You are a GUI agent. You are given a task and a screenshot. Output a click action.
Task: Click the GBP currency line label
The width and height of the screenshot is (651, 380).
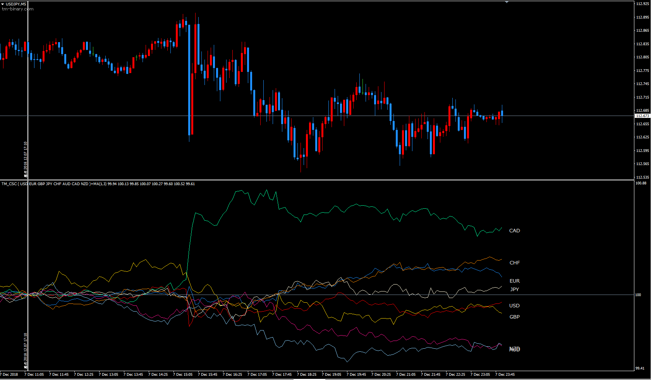(515, 317)
